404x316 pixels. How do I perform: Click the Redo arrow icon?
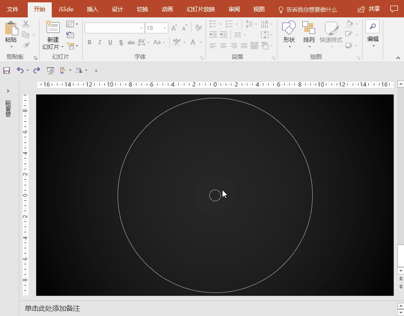37,70
